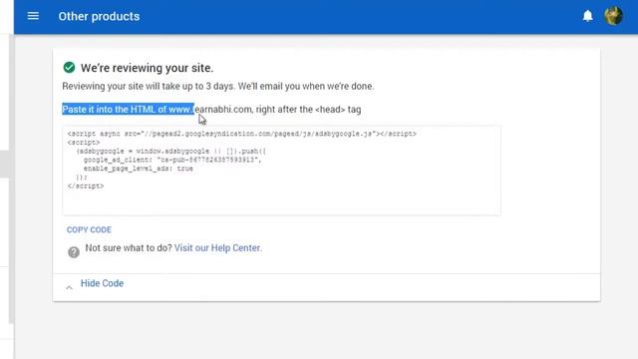Viewport: 638px width, 359px height.
Task: Click the gray question mark help icon
Action: [74, 252]
